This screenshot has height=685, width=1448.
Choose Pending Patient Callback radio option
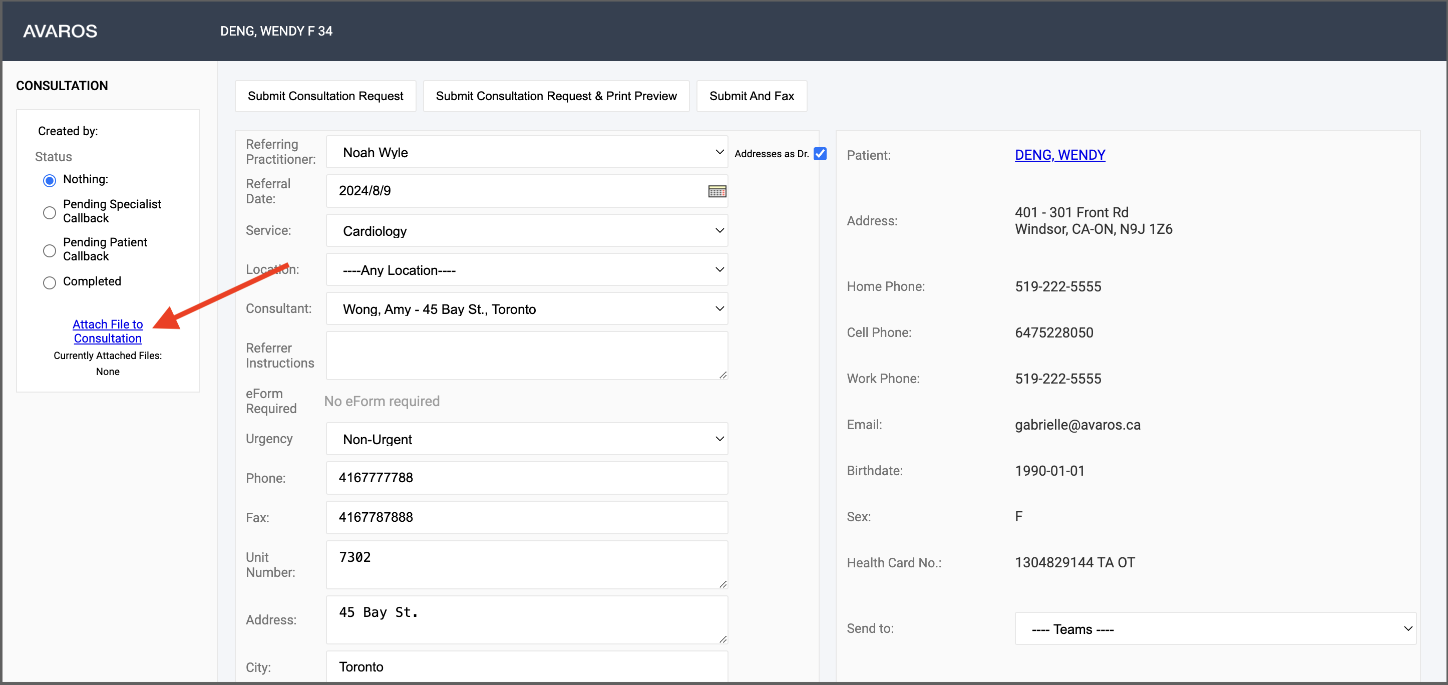coord(50,251)
